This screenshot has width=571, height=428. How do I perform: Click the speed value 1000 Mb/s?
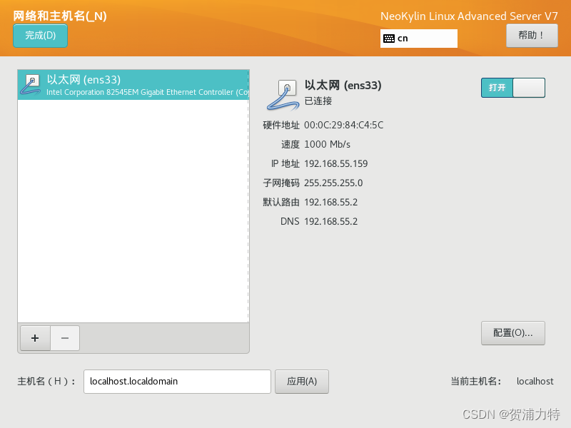pyautogui.click(x=327, y=145)
